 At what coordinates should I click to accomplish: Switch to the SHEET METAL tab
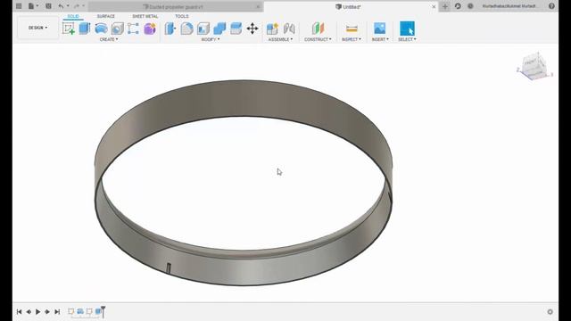145,16
